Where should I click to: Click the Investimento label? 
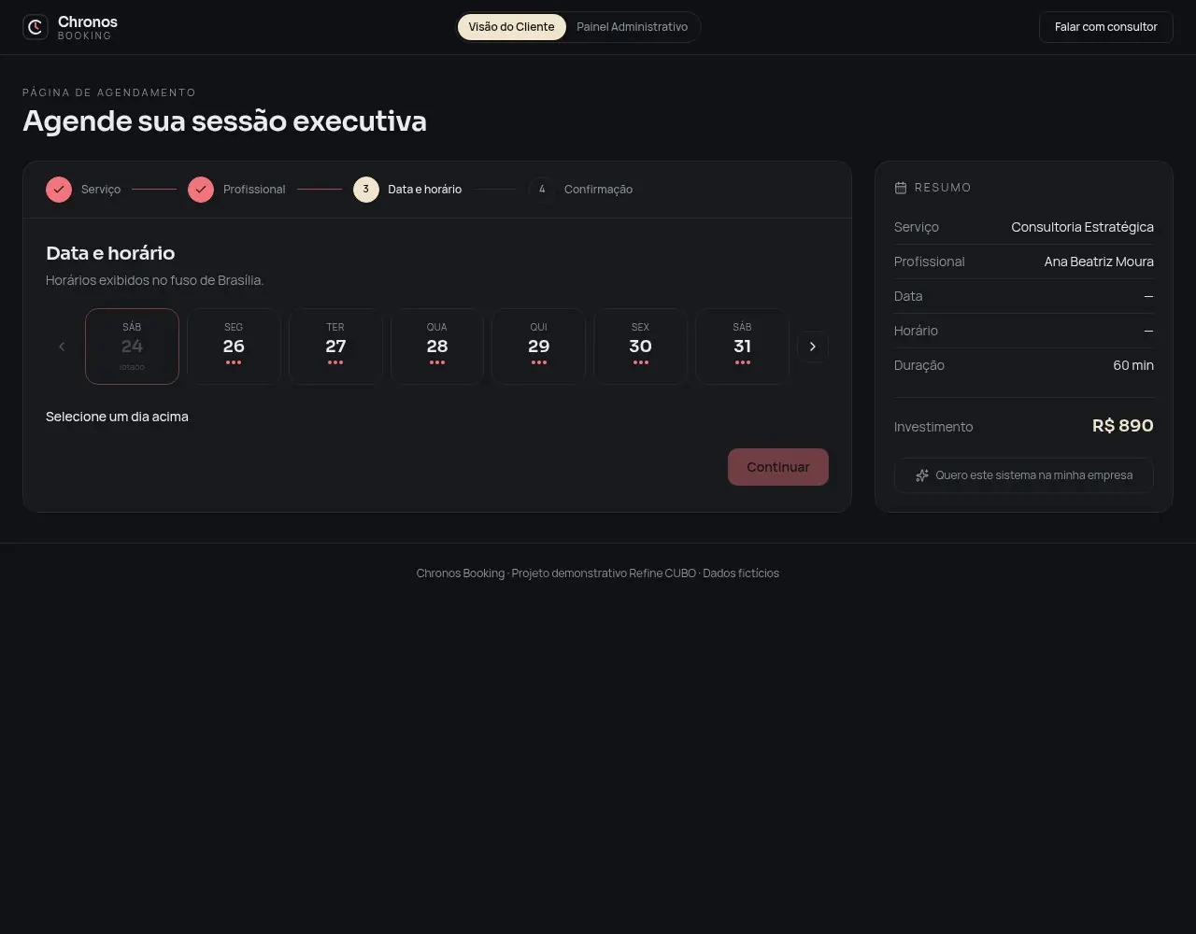click(x=933, y=427)
